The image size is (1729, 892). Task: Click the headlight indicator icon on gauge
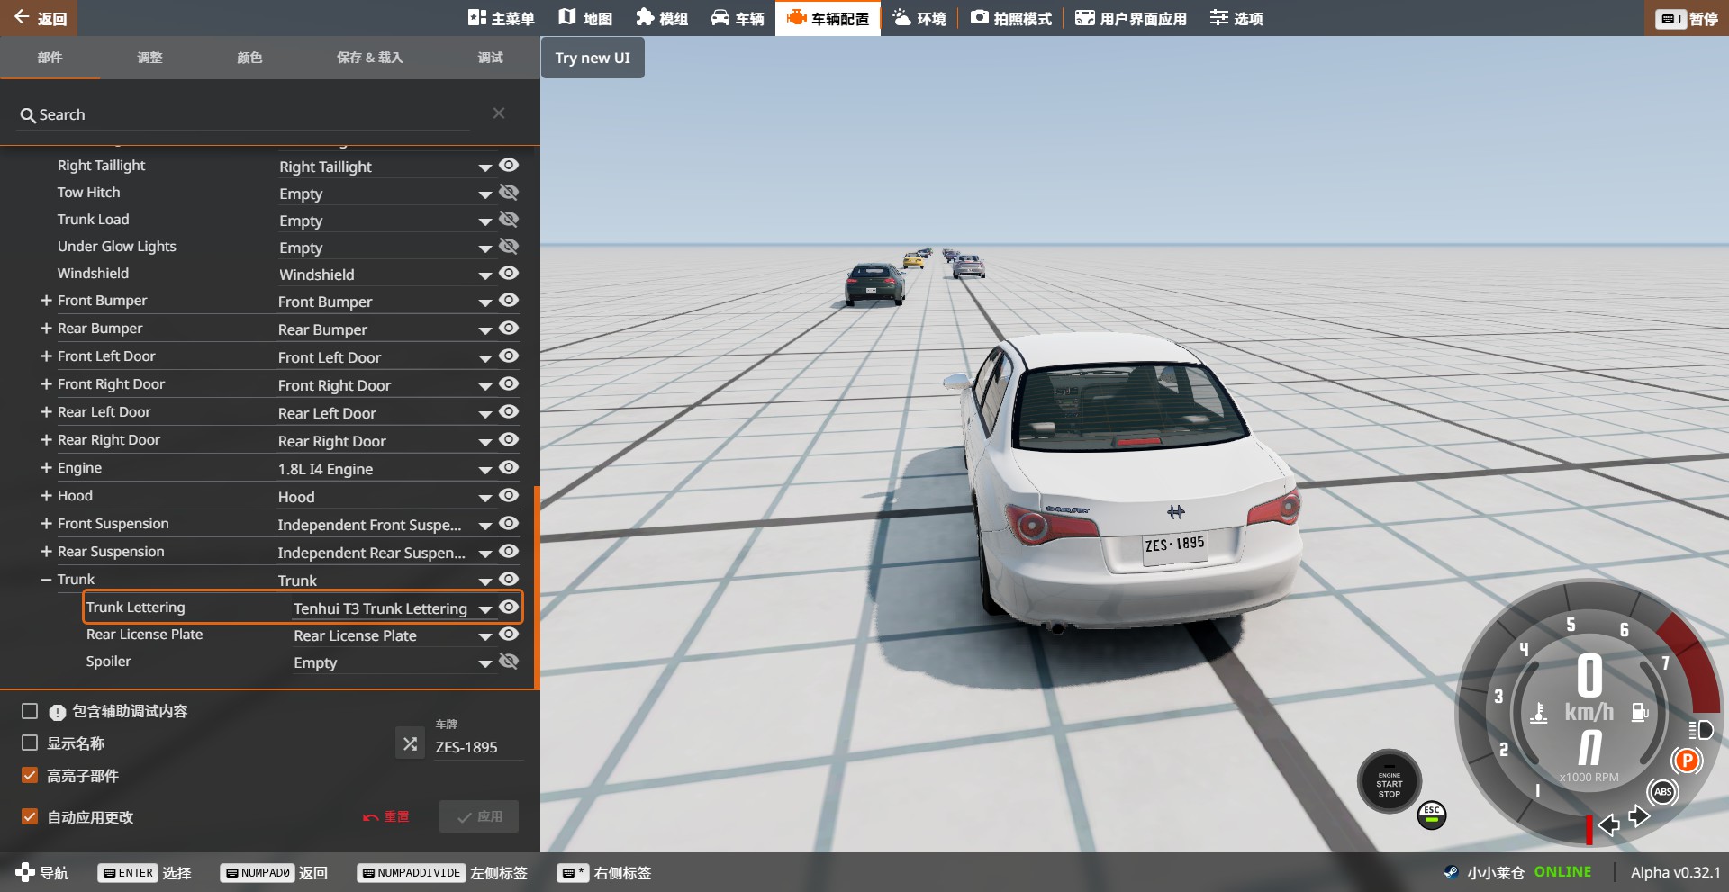point(1700,729)
